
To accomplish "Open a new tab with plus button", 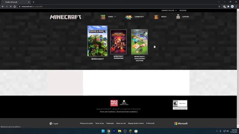I will point(34,2).
